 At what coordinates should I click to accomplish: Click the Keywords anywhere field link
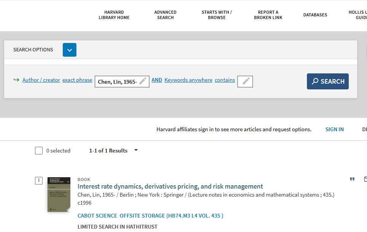coord(188,80)
